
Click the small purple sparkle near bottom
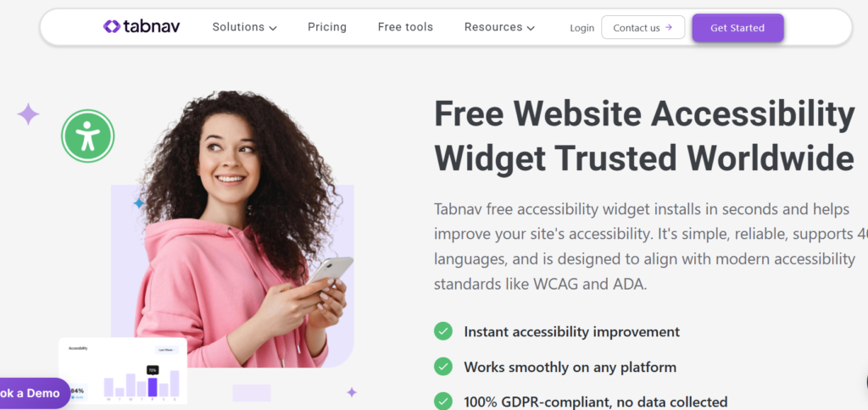pos(352,392)
